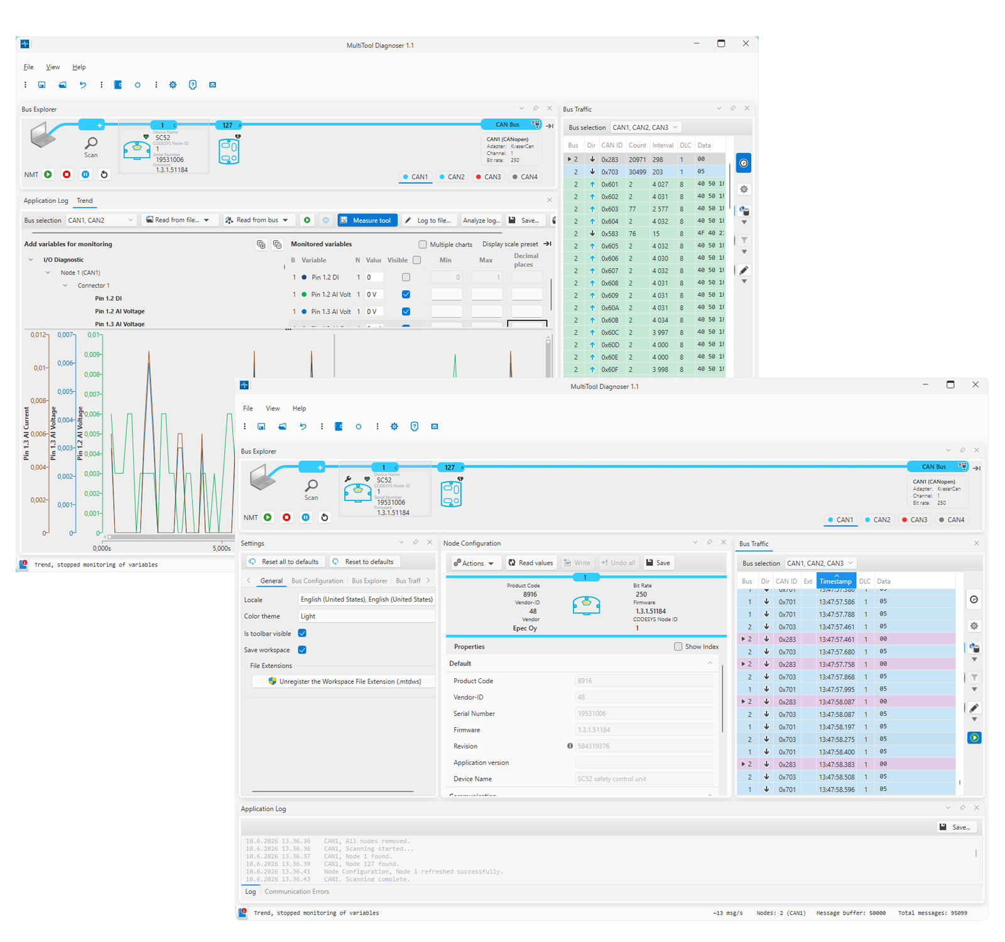
Task: Click Color theme Light field
Action: point(367,616)
